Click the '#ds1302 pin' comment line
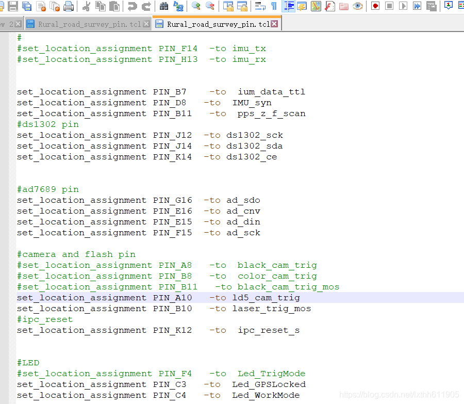 (48, 124)
